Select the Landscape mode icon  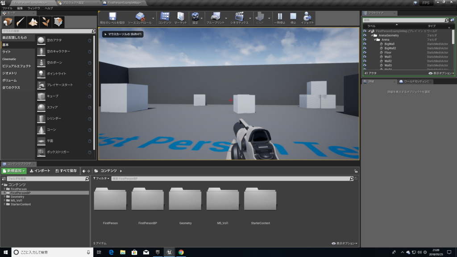tap(33, 22)
